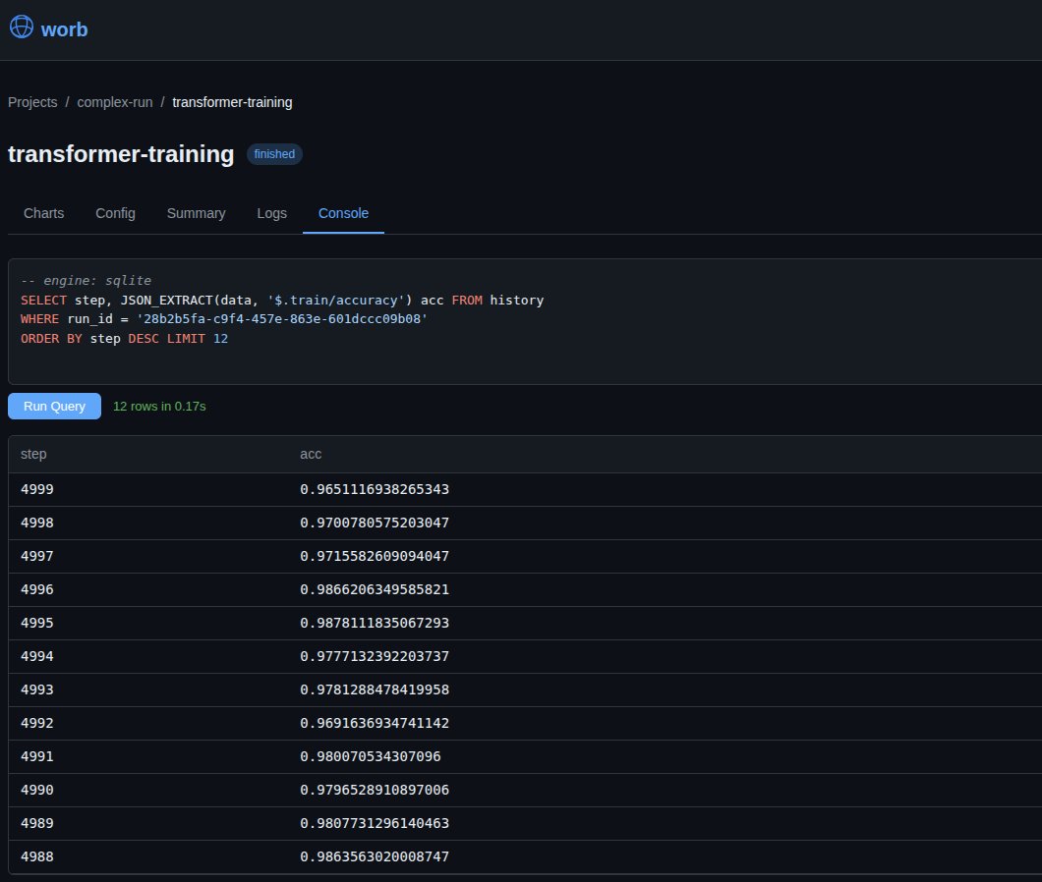Select accuracy value 0.9863563020008747

(x=375, y=856)
